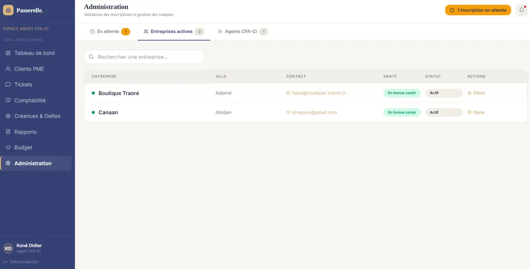Go to Clients PME section
530x269 pixels.
coord(36,69)
